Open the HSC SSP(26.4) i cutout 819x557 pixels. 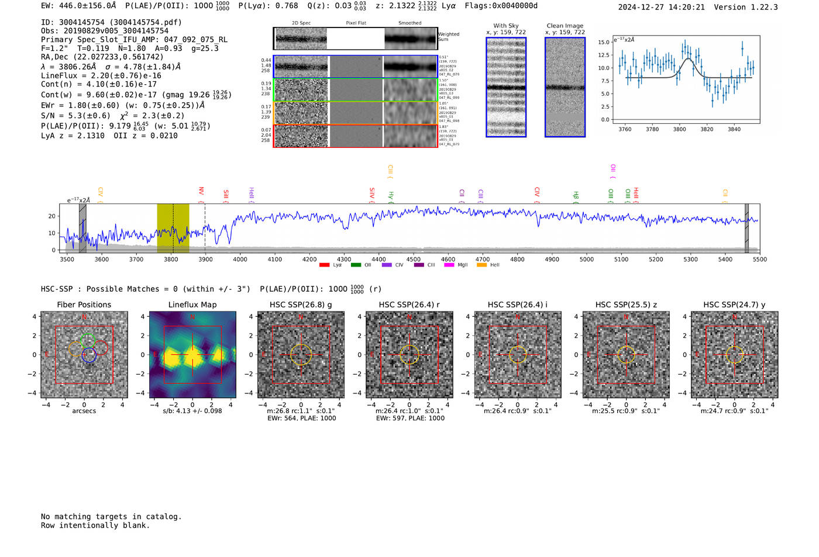(518, 355)
